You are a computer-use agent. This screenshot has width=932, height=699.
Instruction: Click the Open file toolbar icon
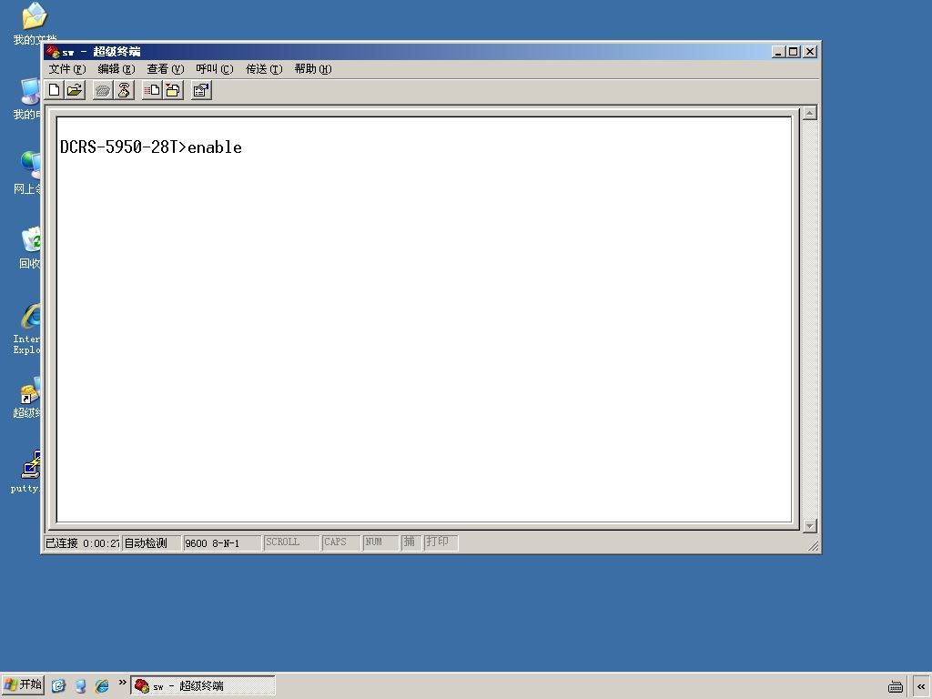[x=75, y=90]
